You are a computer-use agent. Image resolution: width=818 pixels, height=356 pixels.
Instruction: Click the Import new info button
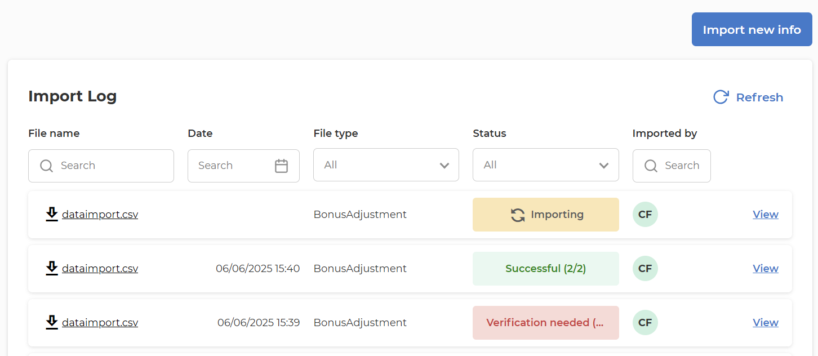coord(752,29)
